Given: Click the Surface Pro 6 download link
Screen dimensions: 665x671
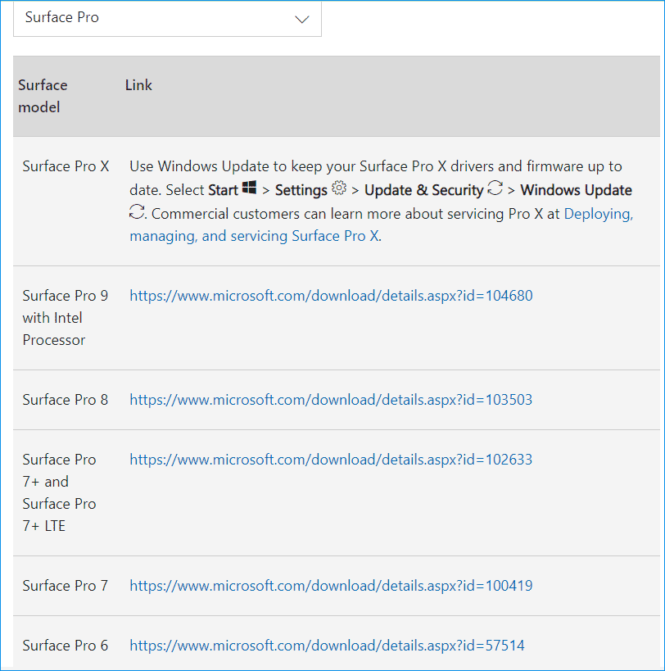Looking at the screenshot, I should [x=327, y=645].
